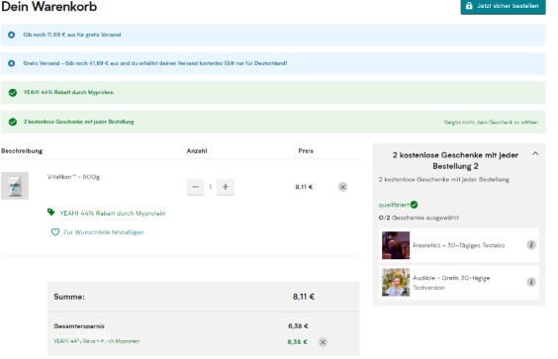
Task: Click Vergiss nicht, dein Geschenk zu wählen
Action: 491,122
